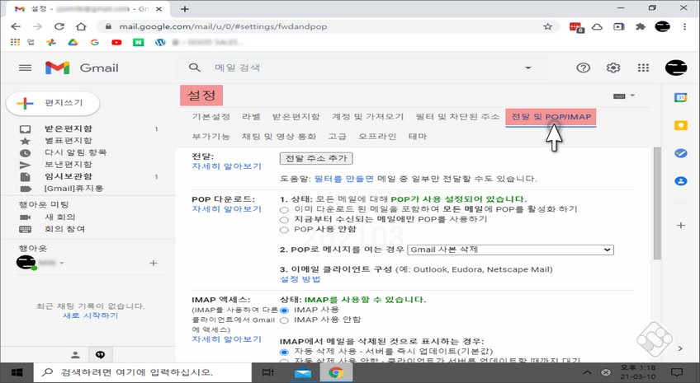Open the 기본설정 settings tab
Viewport: 700px width, 383px height.
coord(210,117)
